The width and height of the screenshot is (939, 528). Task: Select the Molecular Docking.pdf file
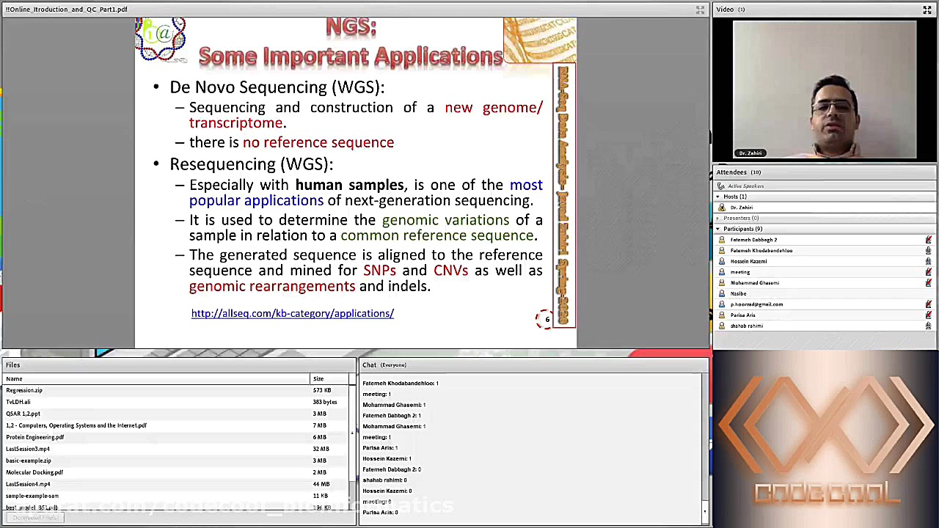pyautogui.click(x=34, y=473)
